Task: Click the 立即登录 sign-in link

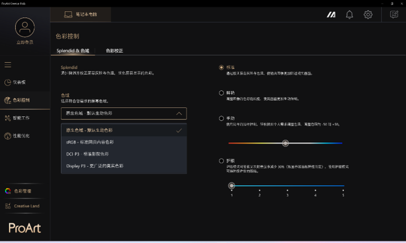Action: coord(25,42)
